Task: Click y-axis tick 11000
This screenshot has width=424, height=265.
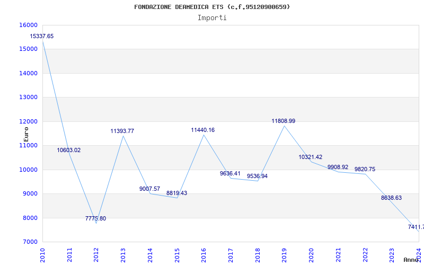Action: [29, 145]
